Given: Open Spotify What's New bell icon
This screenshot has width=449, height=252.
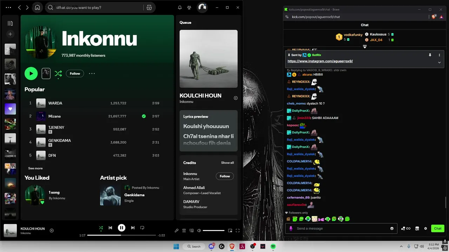Looking at the screenshot, I should point(180,7).
